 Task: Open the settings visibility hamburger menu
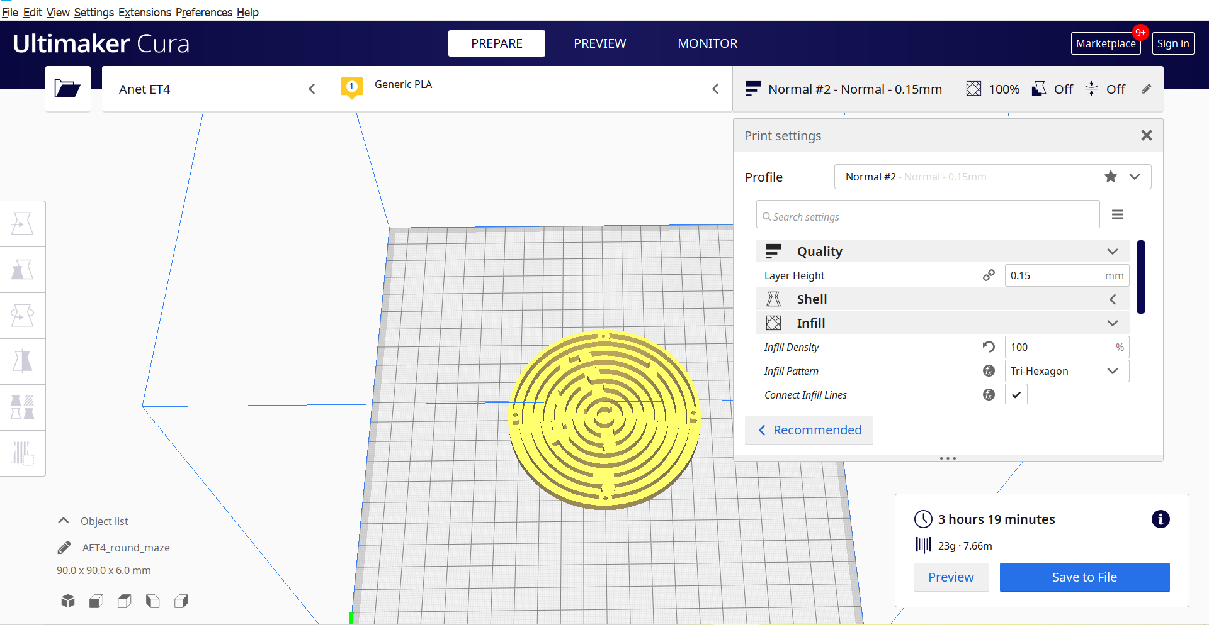pos(1118,214)
